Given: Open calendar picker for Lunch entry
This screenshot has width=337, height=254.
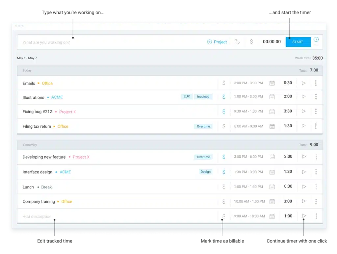Looking at the screenshot, I should point(272,187).
